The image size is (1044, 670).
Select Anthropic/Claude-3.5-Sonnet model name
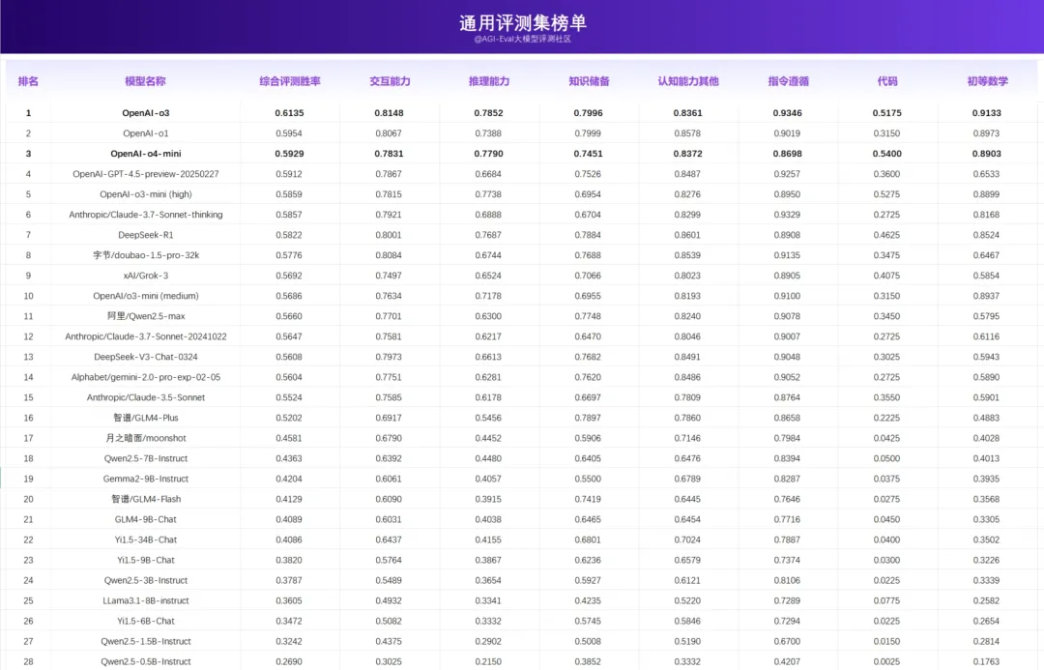(146, 397)
